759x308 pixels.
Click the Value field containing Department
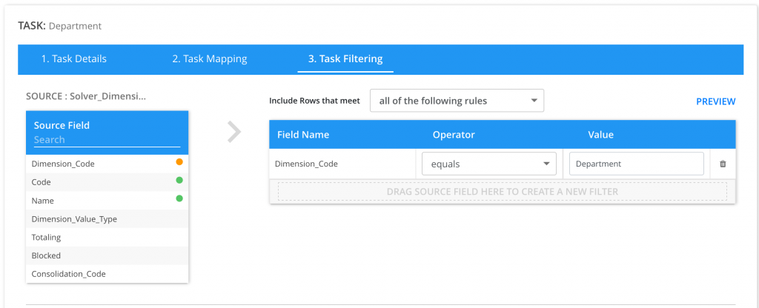636,164
